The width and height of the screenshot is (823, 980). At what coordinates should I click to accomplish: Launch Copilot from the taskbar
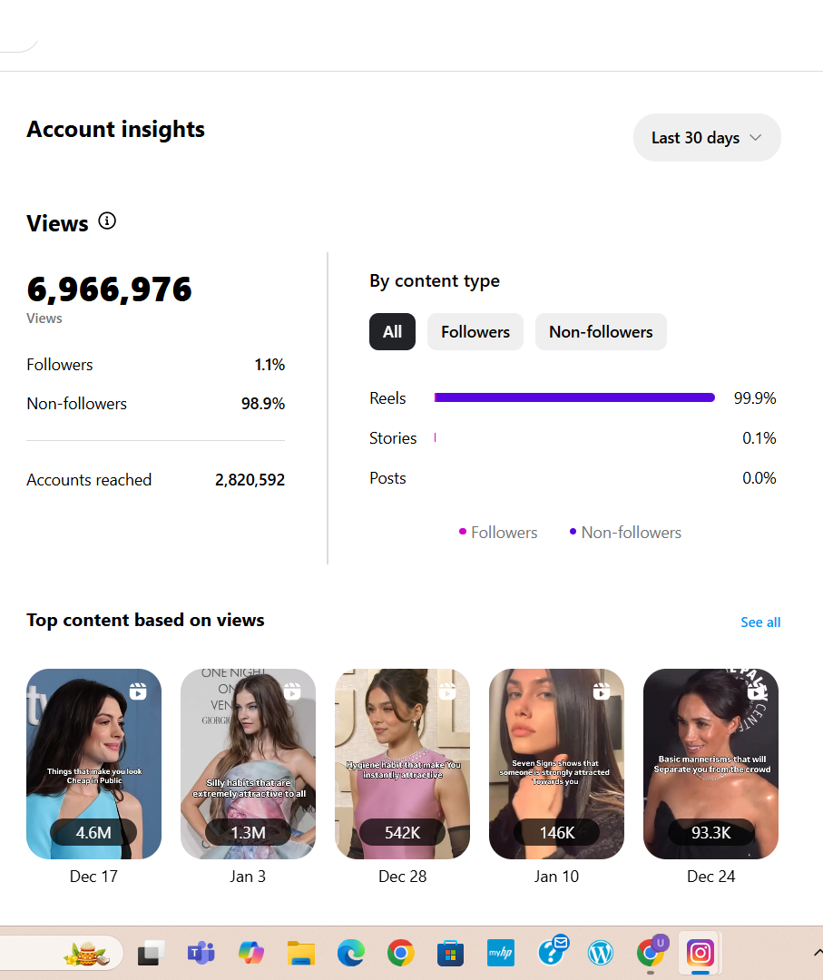click(250, 953)
